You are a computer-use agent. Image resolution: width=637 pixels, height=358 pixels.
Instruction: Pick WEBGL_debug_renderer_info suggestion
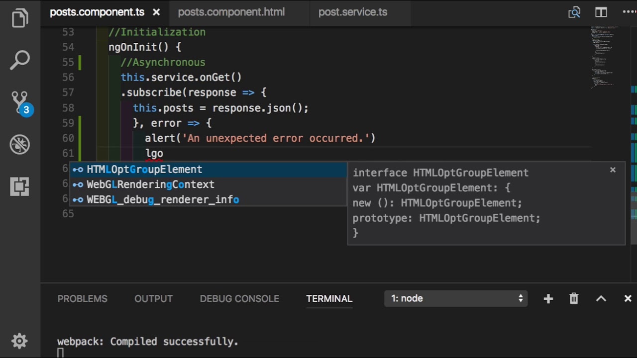[208, 199]
